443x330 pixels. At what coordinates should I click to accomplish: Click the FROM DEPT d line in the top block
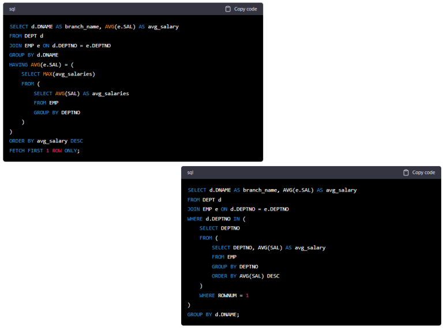(x=27, y=36)
